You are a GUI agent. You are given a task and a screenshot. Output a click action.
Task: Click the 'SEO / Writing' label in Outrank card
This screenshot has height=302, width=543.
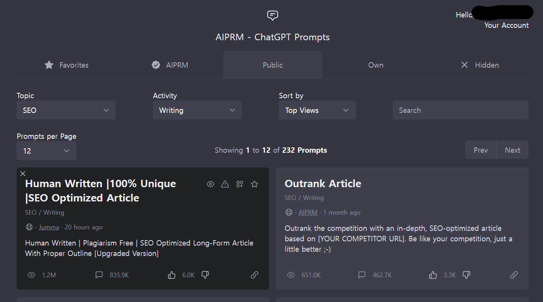(x=304, y=198)
